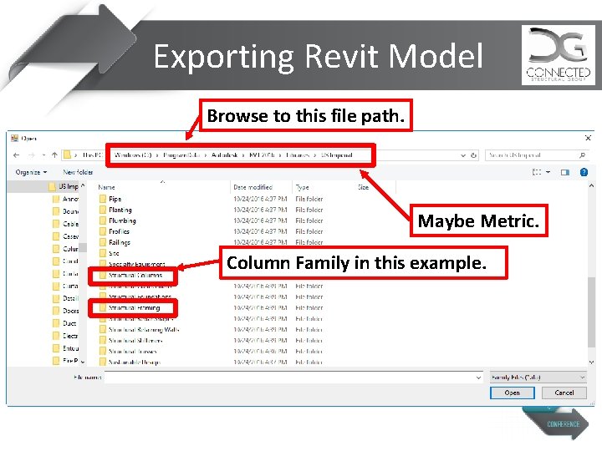The image size is (602, 451).
Task: Select Colum folder in navigation tree
Action: click(70, 249)
